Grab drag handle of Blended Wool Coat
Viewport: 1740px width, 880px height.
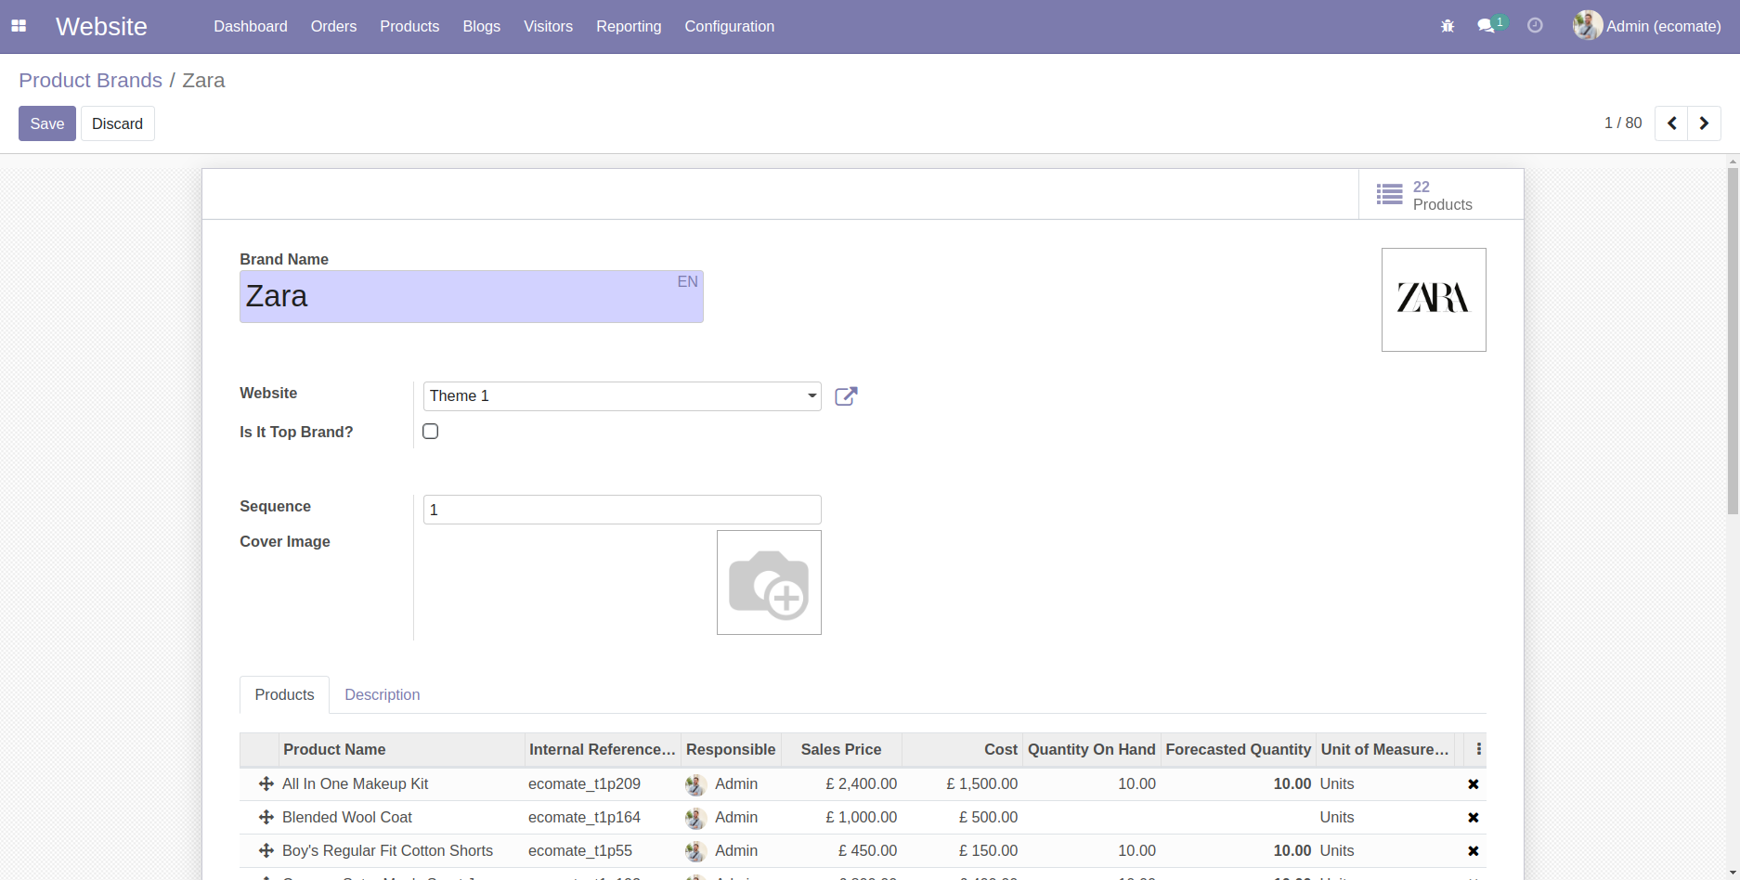click(x=266, y=818)
